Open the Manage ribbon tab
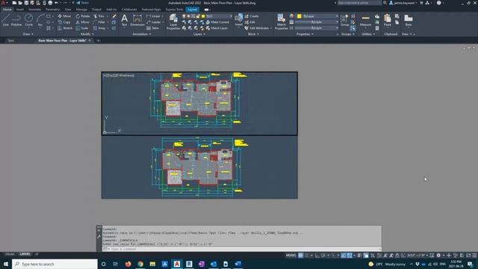The width and height of the screenshot is (478, 269). 81,10
